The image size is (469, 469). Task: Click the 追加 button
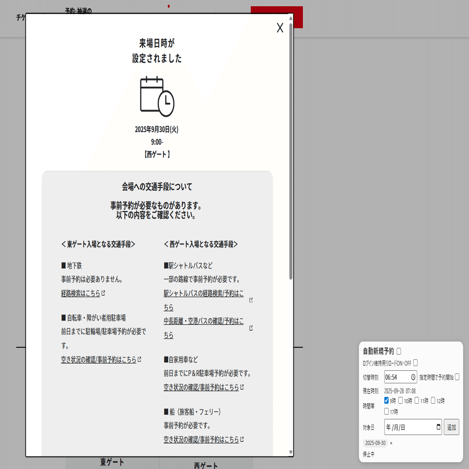click(x=451, y=427)
